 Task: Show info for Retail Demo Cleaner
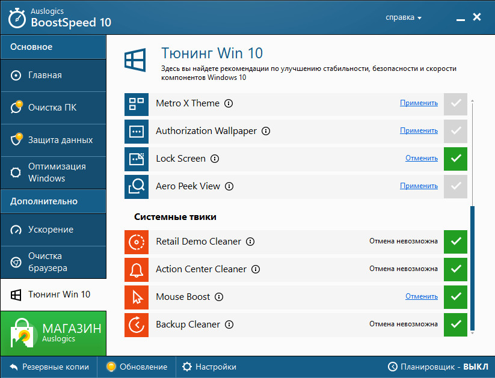tap(250, 242)
